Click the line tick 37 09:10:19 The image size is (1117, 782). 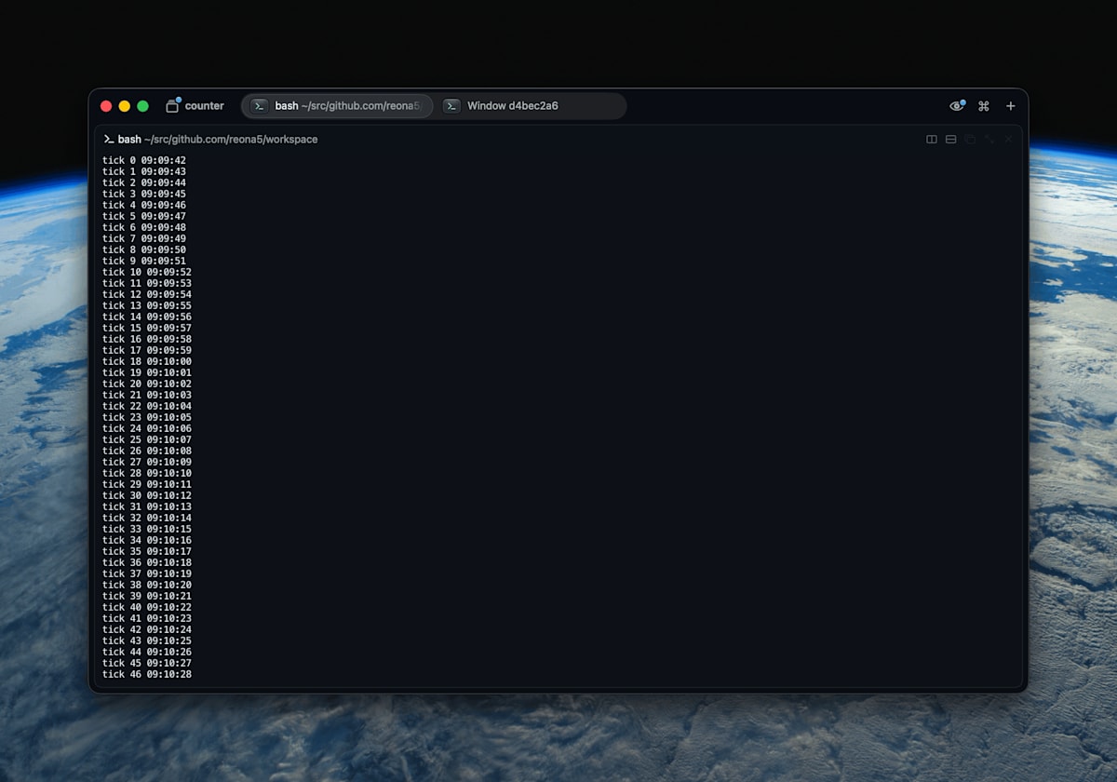pyautogui.click(x=147, y=573)
